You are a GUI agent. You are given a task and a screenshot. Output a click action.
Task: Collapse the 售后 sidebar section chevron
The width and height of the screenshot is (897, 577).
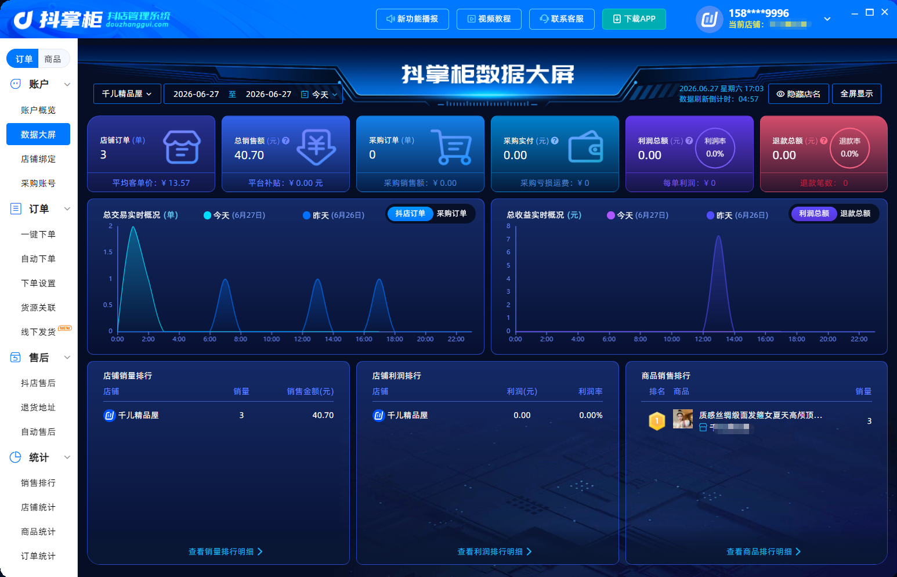67,358
